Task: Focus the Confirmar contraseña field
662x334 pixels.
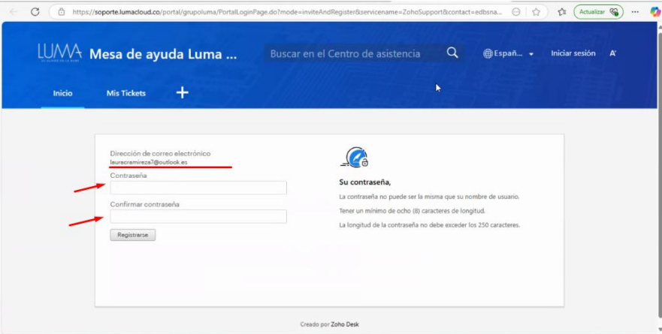Action: point(198,216)
